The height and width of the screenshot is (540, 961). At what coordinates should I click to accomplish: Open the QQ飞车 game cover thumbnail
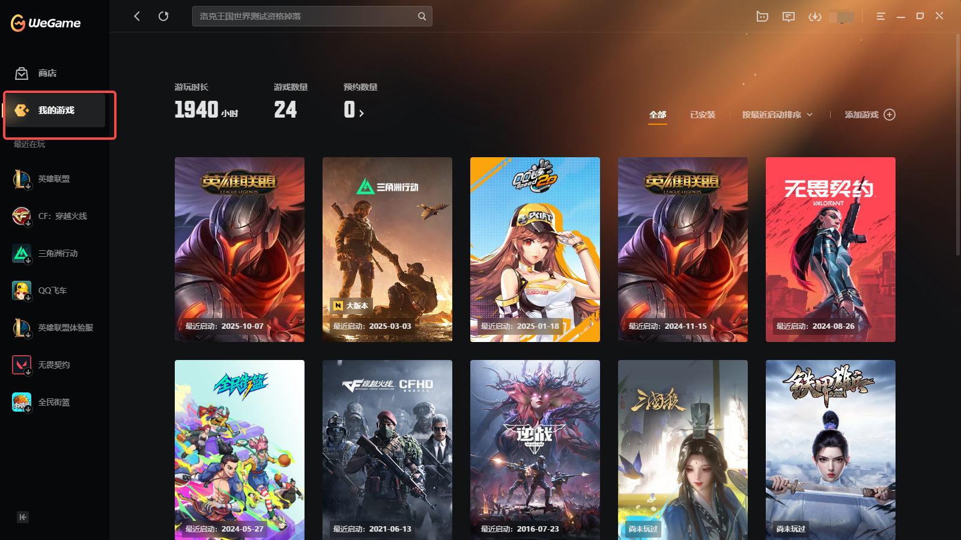point(535,249)
